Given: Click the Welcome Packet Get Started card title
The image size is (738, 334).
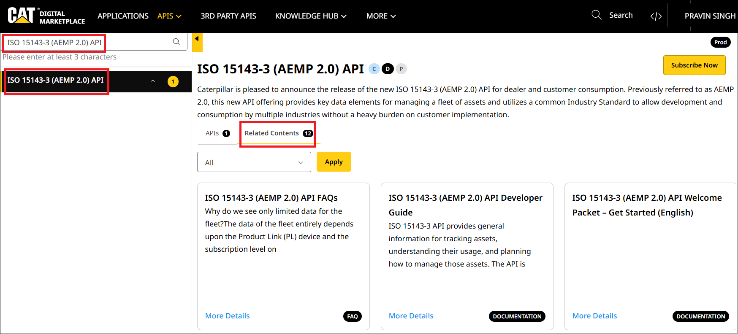Looking at the screenshot, I should click(647, 205).
